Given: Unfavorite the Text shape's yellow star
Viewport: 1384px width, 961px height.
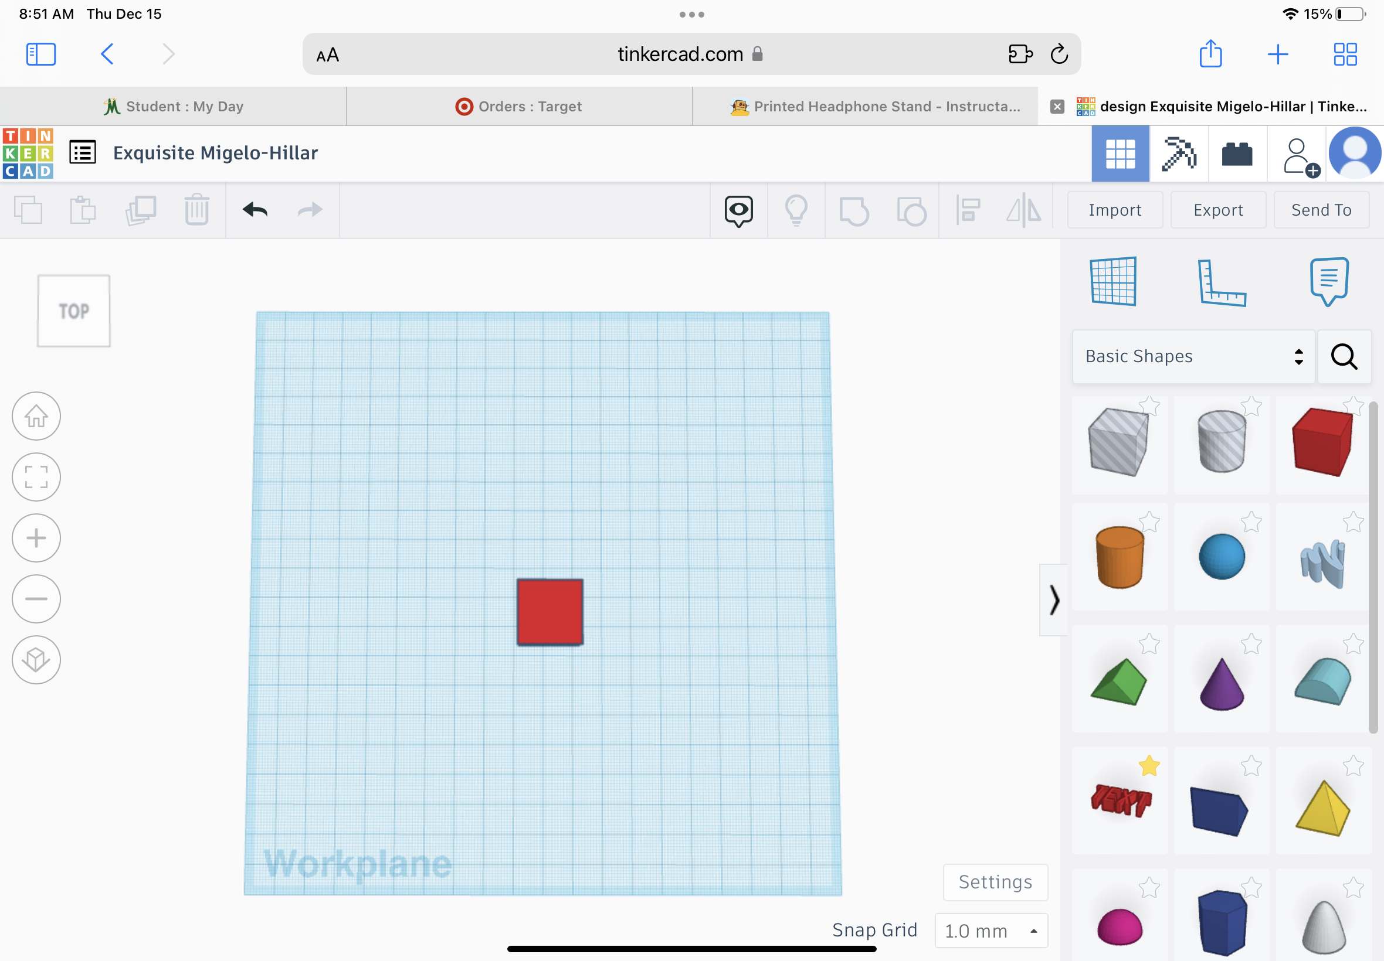Looking at the screenshot, I should (1149, 765).
